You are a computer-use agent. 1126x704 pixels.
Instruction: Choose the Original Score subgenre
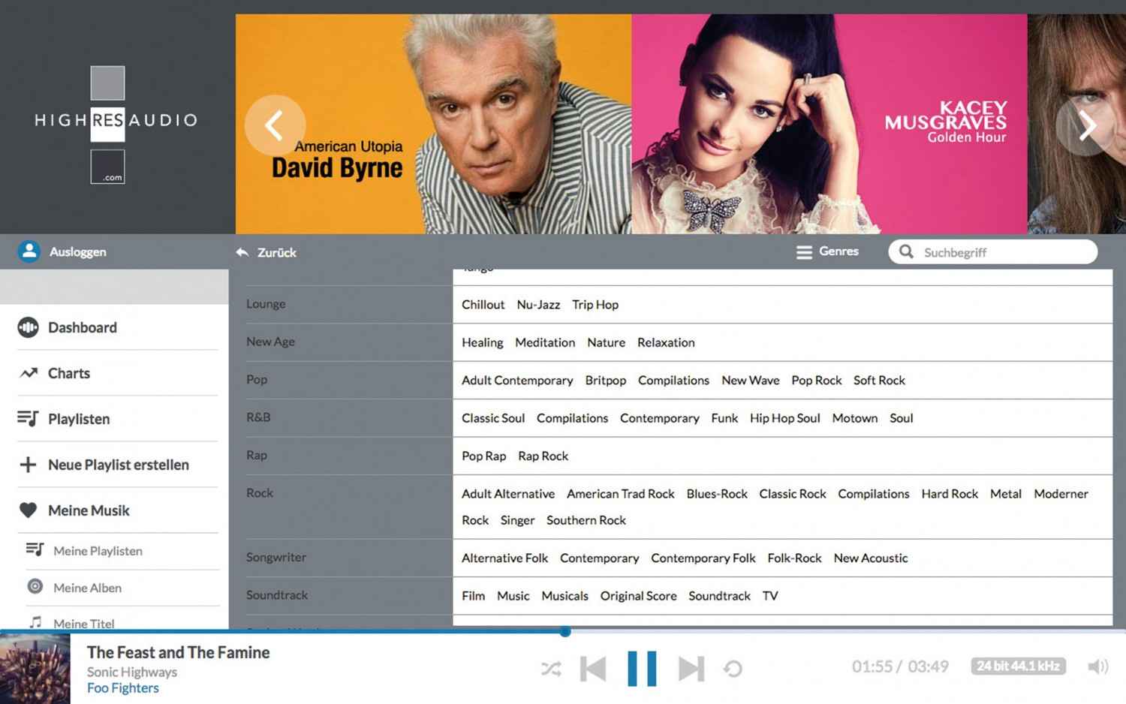coord(638,596)
